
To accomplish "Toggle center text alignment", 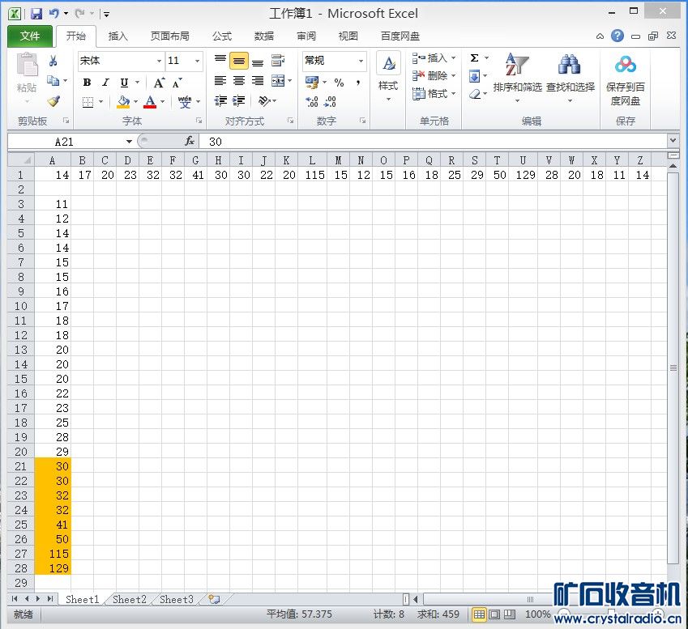I will (239, 81).
